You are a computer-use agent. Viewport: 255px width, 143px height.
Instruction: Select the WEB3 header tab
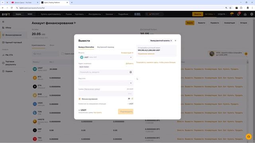point(30,14)
